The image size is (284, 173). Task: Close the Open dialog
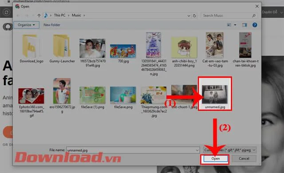pyautogui.click(x=257, y=6)
